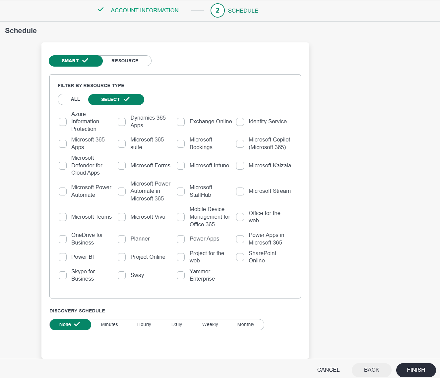The width and height of the screenshot is (440, 378).
Task: Click the Filter By Resource Type label
Action: [91, 85]
